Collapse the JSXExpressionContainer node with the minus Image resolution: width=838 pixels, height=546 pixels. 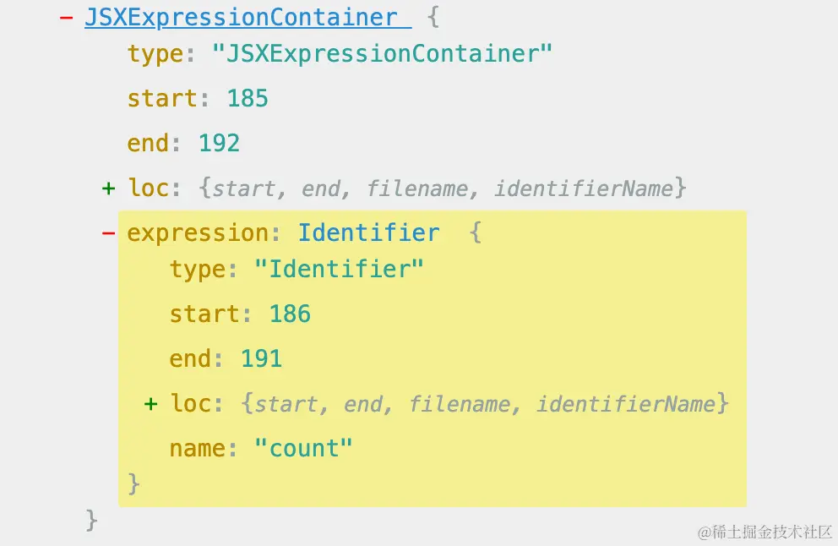67,18
